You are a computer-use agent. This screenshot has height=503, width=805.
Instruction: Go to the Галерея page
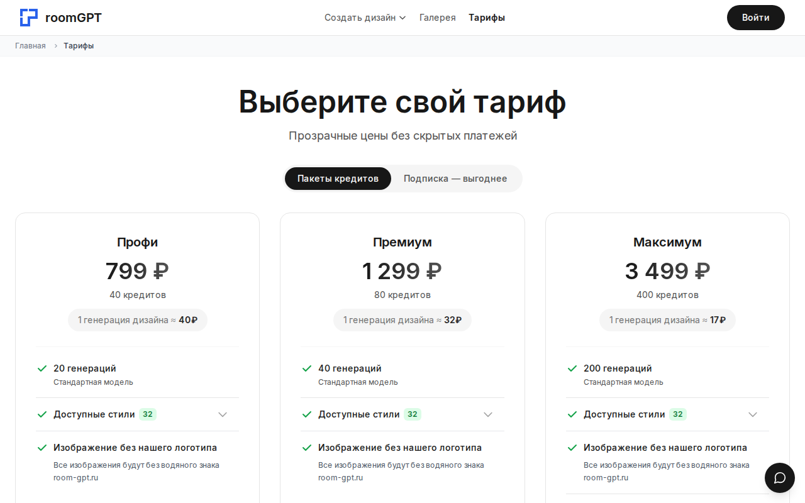click(438, 18)
